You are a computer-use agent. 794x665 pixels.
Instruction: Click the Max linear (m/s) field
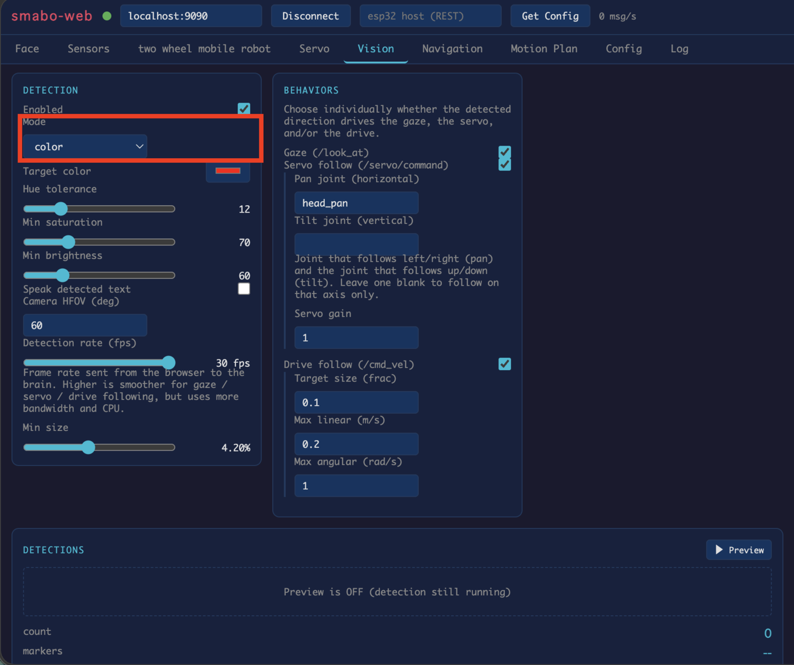[x=356, y=444]
